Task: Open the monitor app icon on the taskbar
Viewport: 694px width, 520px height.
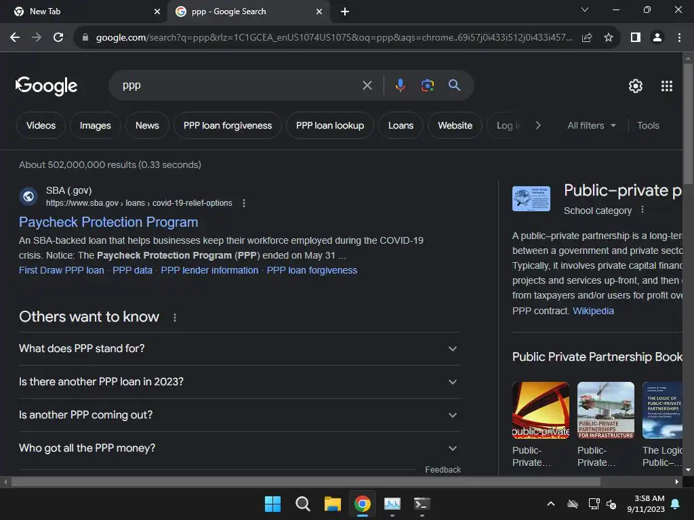Action: pos(392,504)
